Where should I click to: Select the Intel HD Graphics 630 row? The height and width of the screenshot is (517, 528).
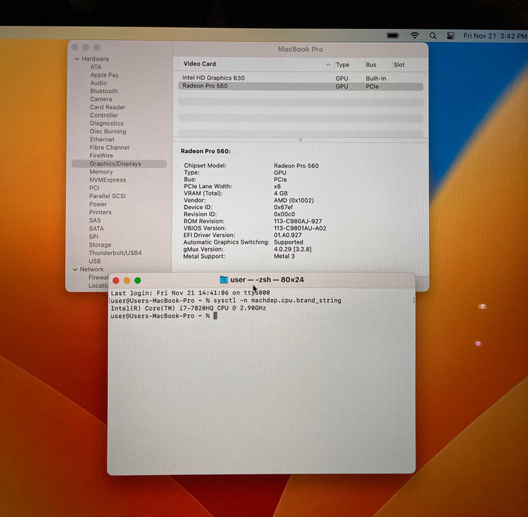click(x=300, y=78)
